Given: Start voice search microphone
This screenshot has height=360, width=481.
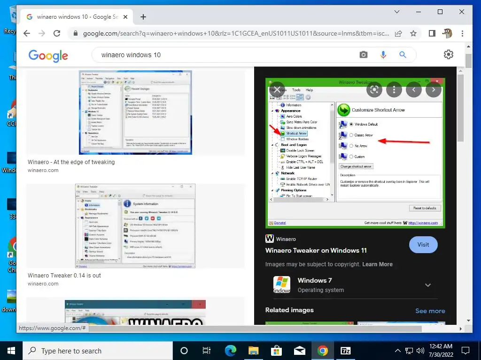Looking at the screenshot, I should coord(383,55).
